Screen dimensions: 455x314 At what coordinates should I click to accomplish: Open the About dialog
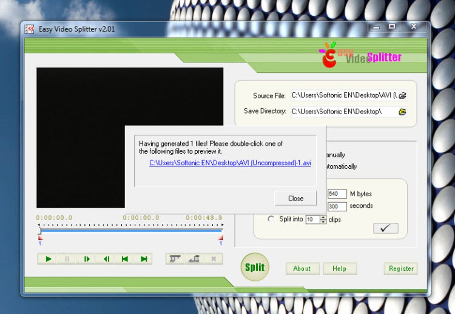pos(302,268)
